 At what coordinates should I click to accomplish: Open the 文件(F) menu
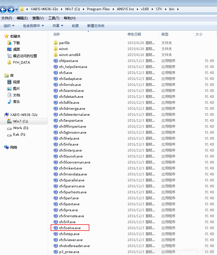click(x=7, y=18)
